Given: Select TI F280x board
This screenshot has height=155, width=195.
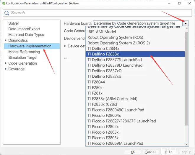Looking at the screenshot, I should [135, 87].
